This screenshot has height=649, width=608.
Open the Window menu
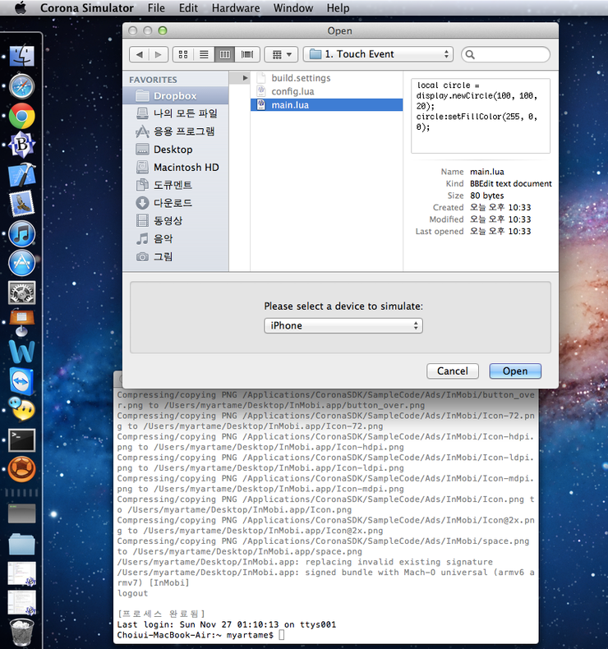point(293,8)
